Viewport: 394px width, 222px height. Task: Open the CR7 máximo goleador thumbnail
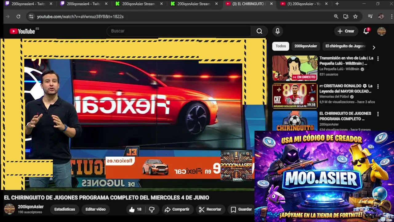pyautogui.click(x=295, y=96)
